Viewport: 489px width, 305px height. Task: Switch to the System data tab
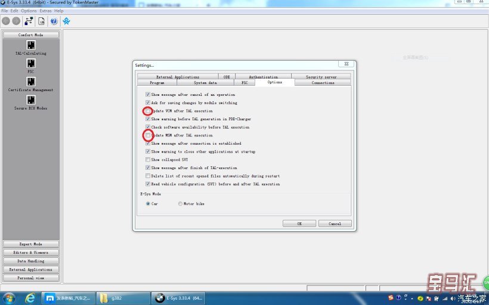pyautogui.click(x=205, y=83)
